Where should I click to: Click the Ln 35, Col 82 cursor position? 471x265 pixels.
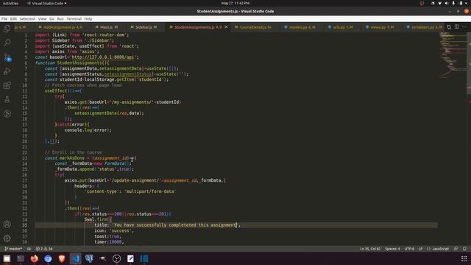370,249
